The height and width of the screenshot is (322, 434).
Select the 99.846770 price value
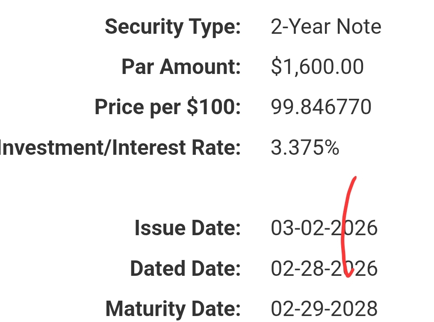(x=321, y=107)
